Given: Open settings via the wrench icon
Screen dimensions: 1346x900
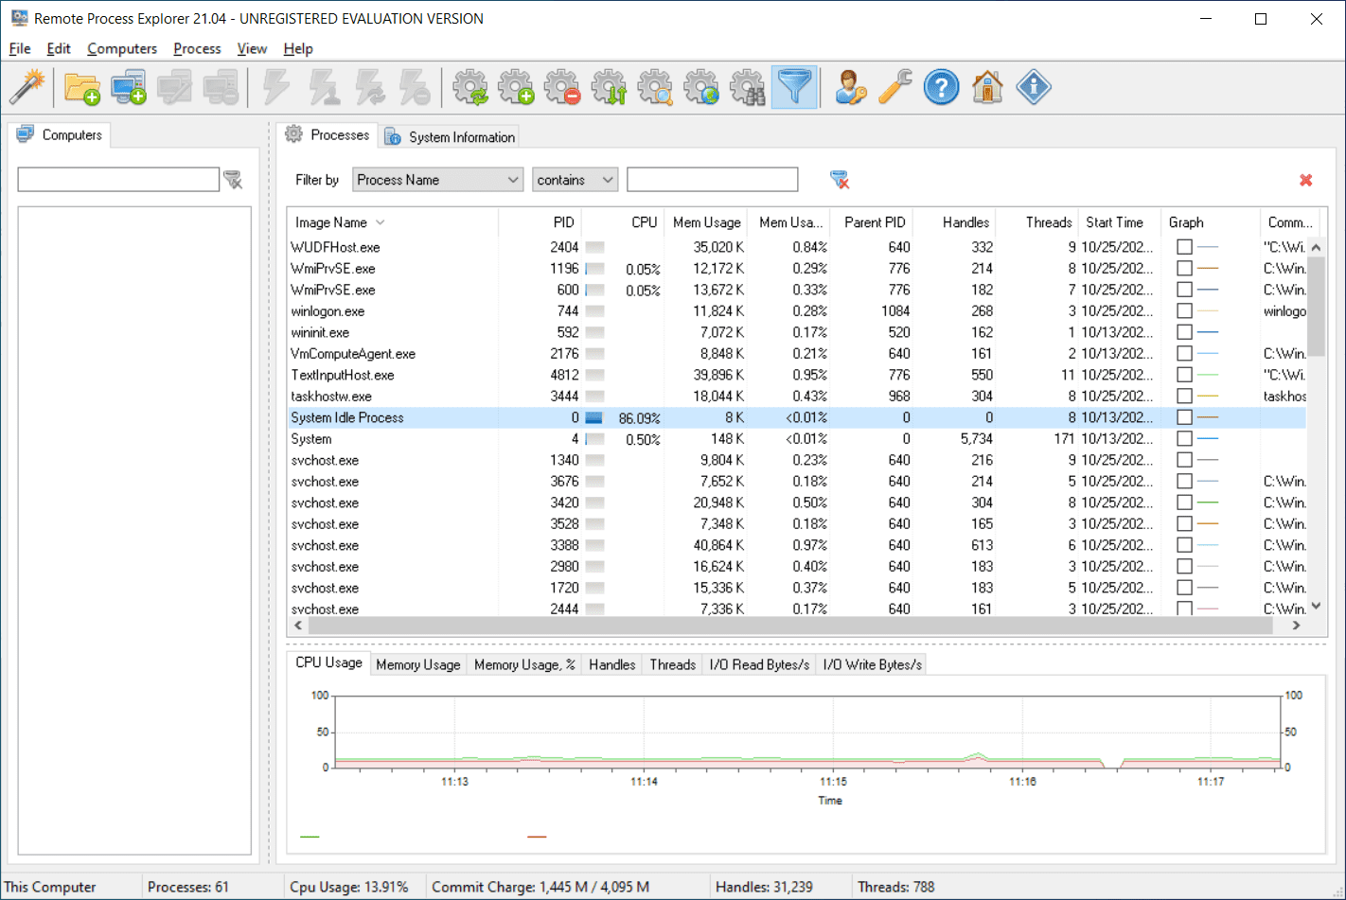Looking at the screenshot, I should click(895, 87).
